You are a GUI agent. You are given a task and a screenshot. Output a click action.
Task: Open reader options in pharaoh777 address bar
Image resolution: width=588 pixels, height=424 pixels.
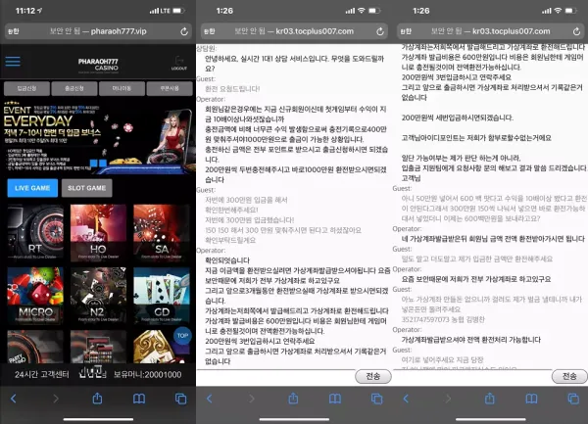14,31
